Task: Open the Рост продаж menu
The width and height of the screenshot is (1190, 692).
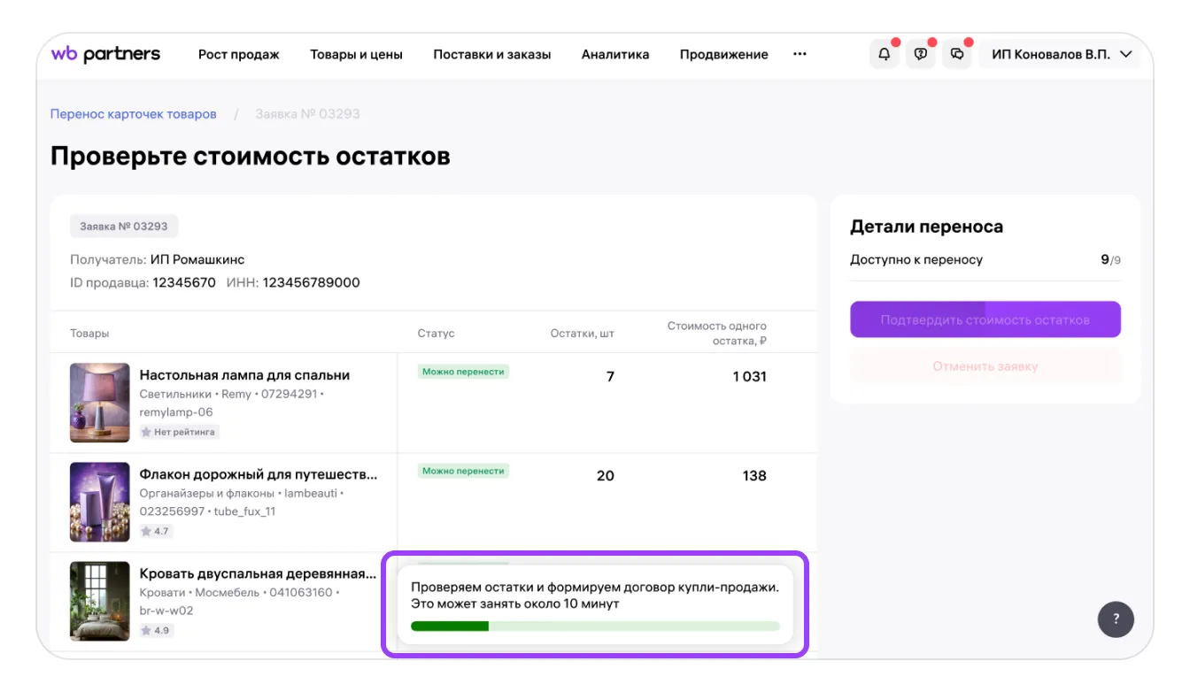Action: pos(238,55)
